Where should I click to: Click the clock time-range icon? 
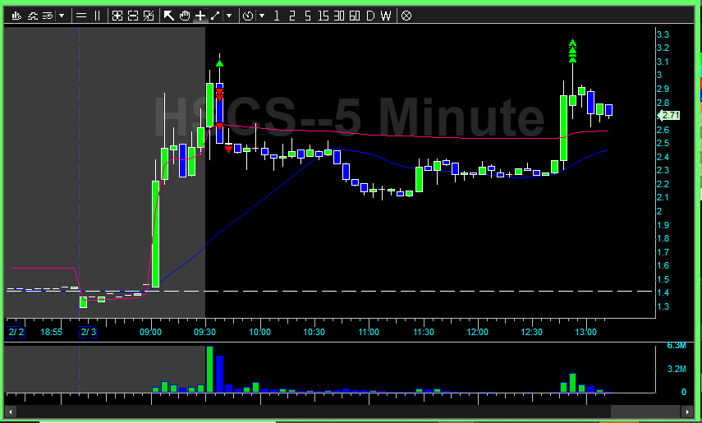[248, 16]
